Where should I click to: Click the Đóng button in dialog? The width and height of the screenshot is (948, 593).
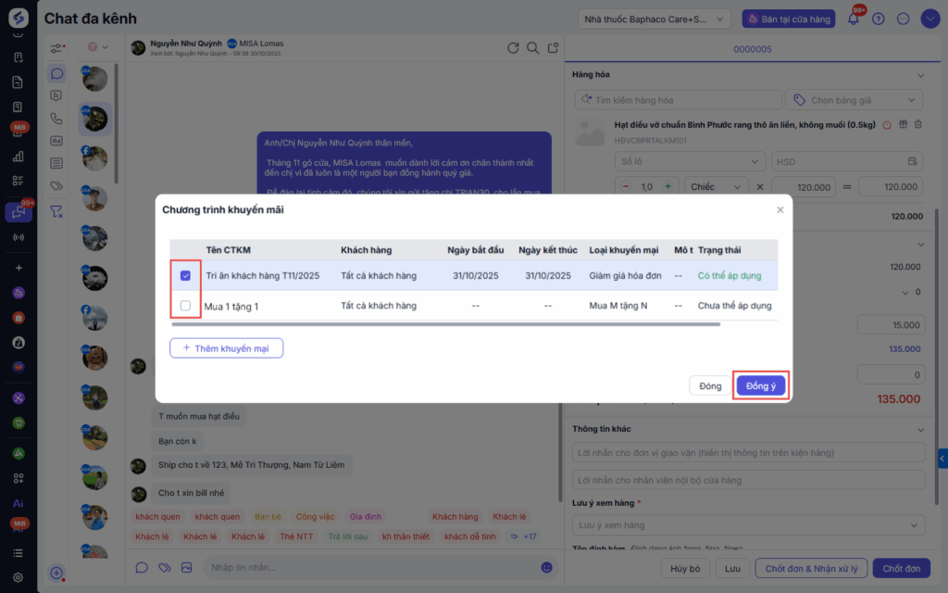(x=710, y=385)
